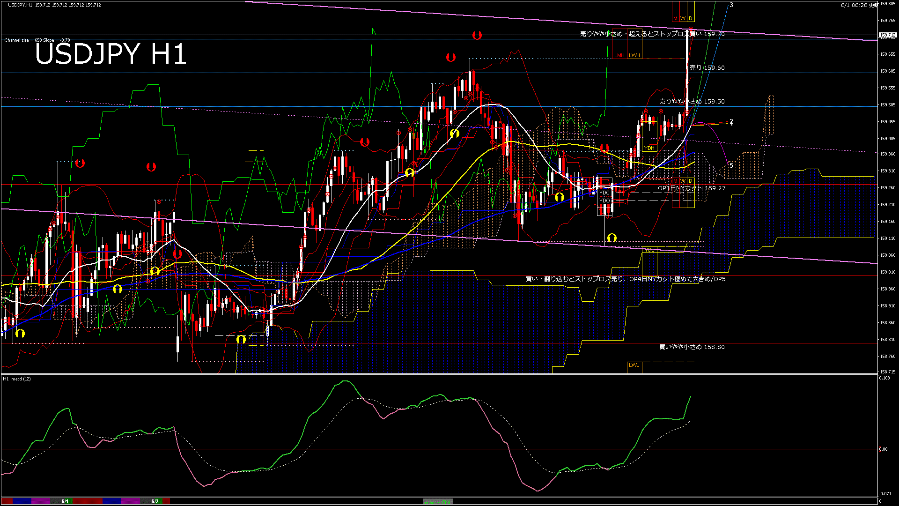Select the 'OP1日NYカット 159.27' label
This screenshot has width=899, height=506.
point(692,188)
